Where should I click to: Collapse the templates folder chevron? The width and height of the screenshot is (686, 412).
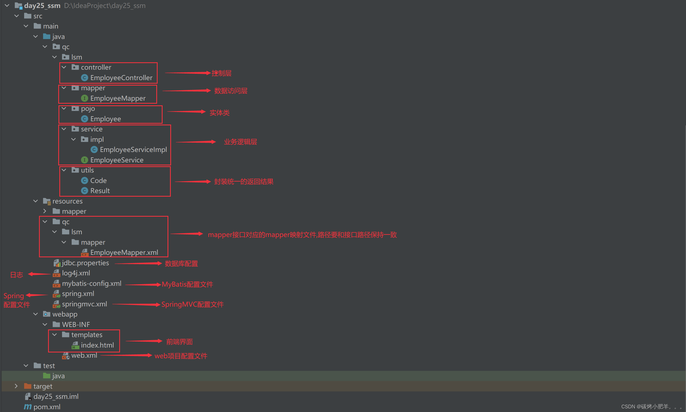point(54,335)
